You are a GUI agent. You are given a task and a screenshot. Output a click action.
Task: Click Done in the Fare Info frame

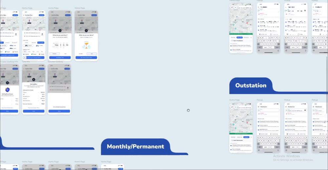coord(34,111)
